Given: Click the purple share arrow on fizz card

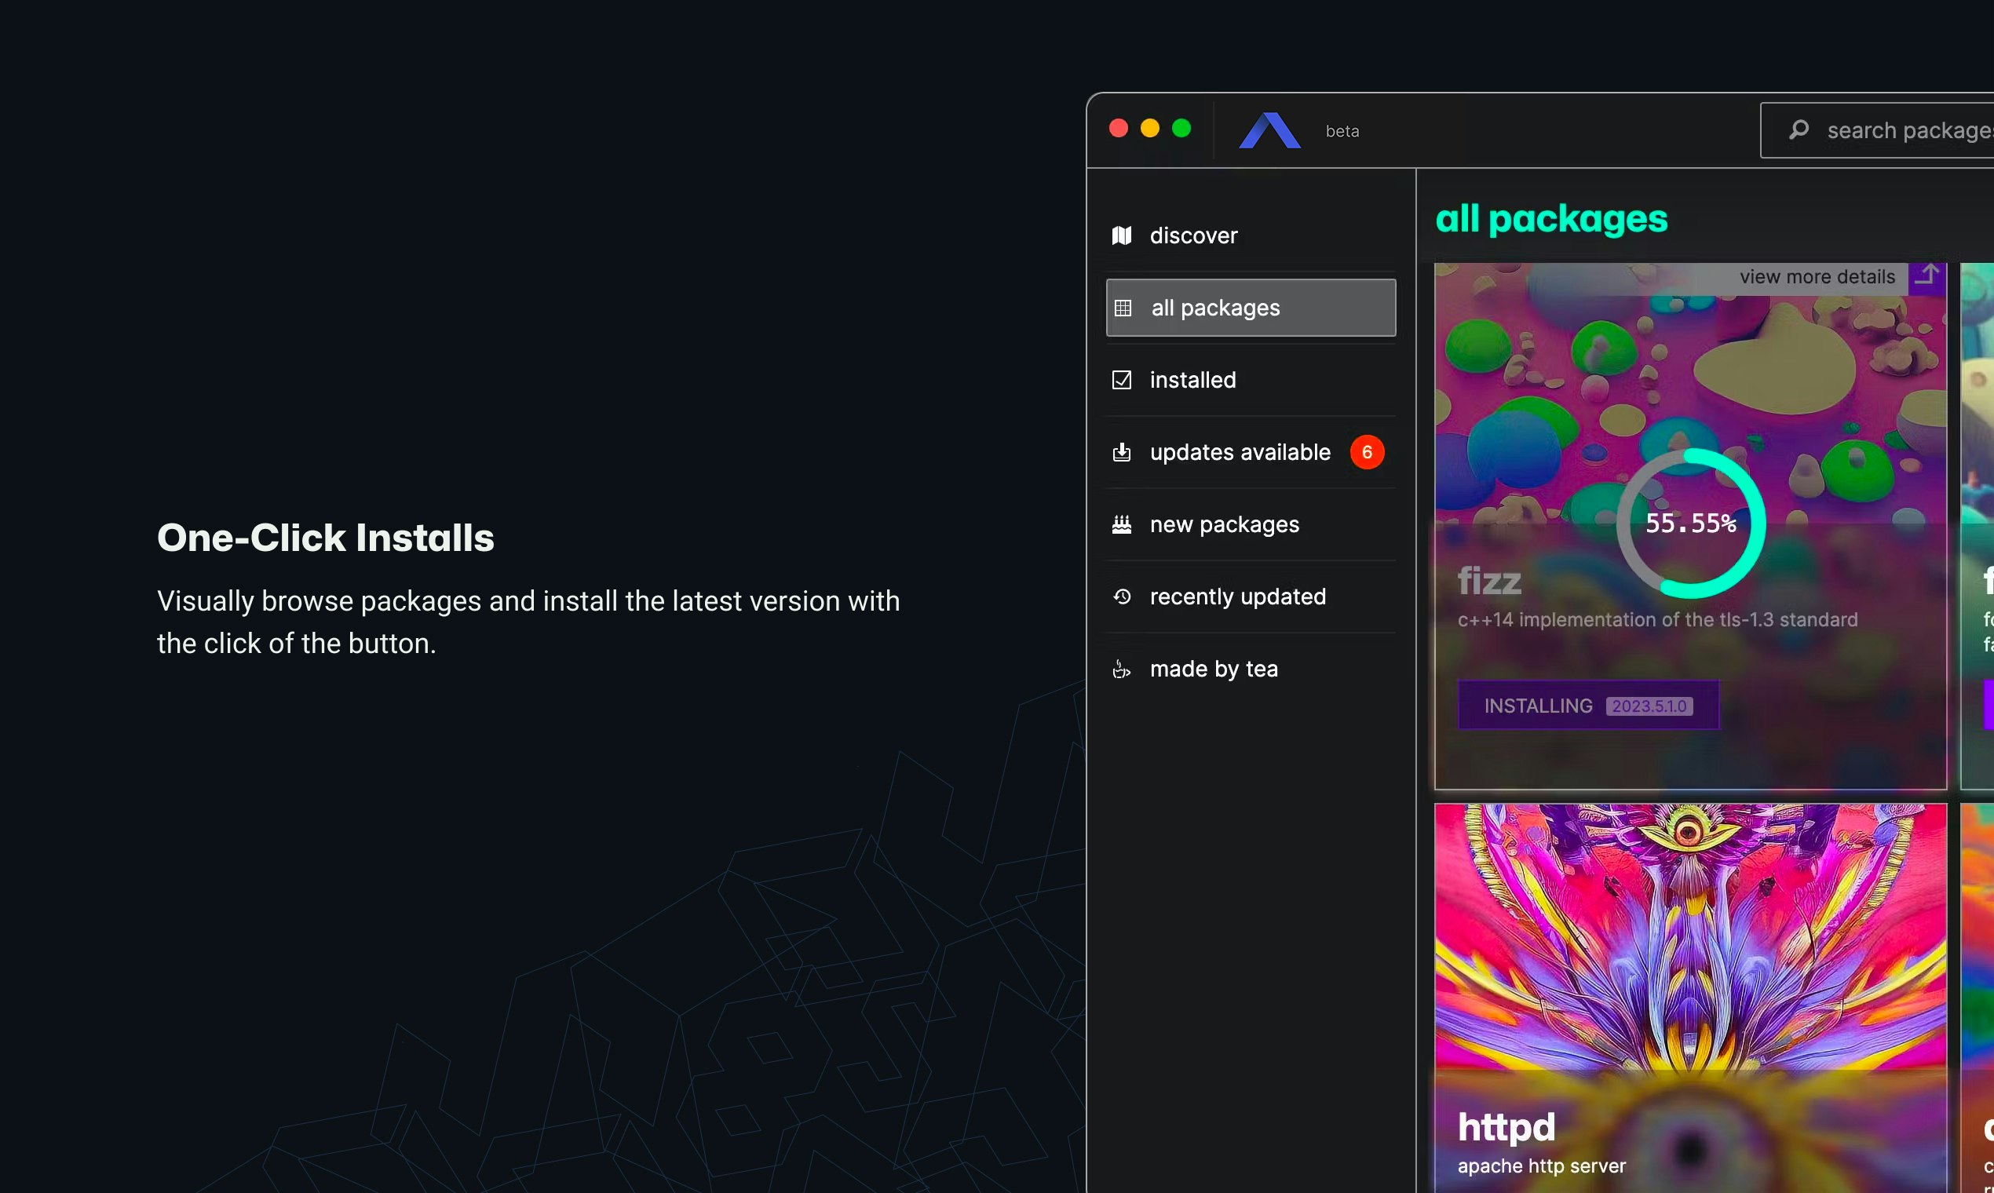Looking at the screenshot, I should coord(1926,276).
